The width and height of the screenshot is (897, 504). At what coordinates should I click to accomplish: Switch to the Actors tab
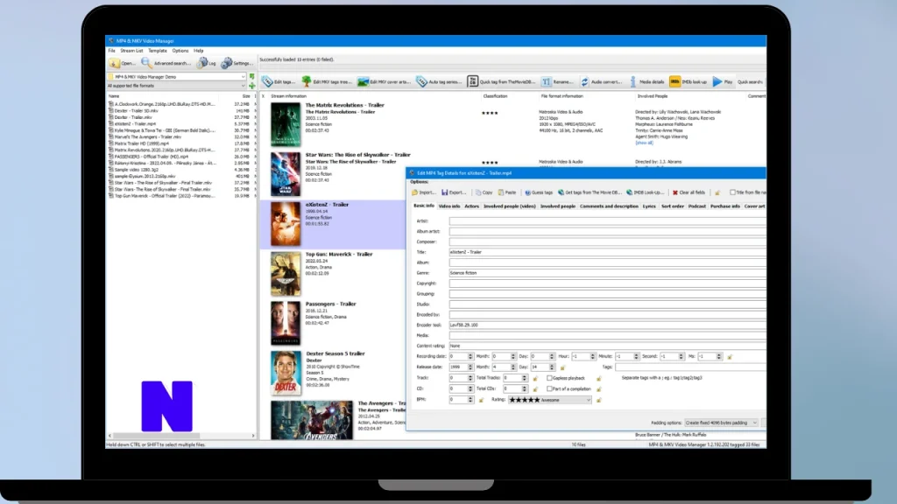[472, 206]
